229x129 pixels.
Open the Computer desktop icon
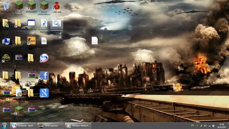6,41
